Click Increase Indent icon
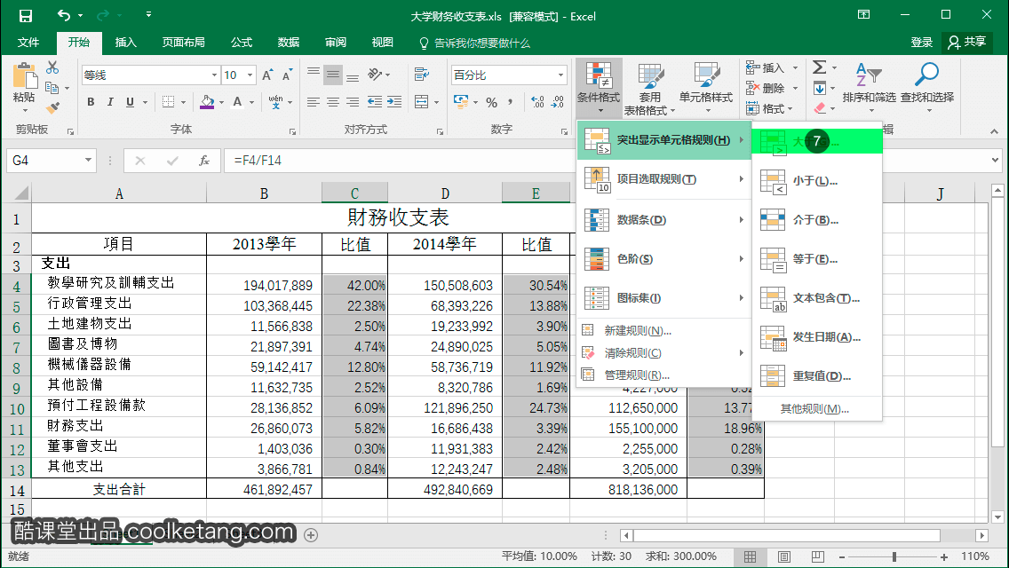Screen dimensions: 1009x568 coord(394,102)
